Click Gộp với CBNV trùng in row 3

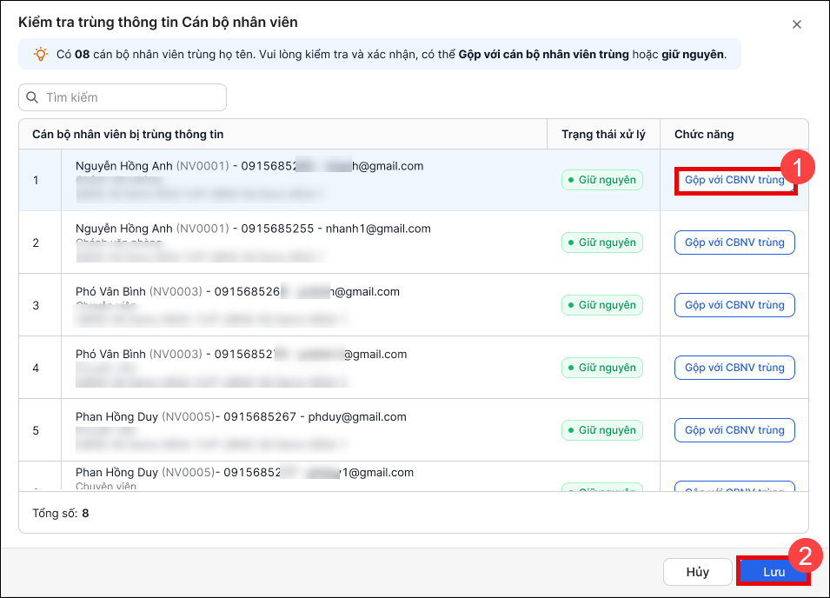tap(734, 305)
